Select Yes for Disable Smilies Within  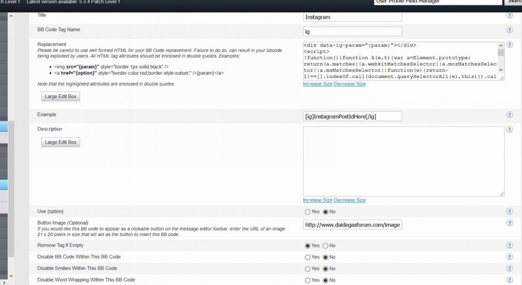(308, 269)
